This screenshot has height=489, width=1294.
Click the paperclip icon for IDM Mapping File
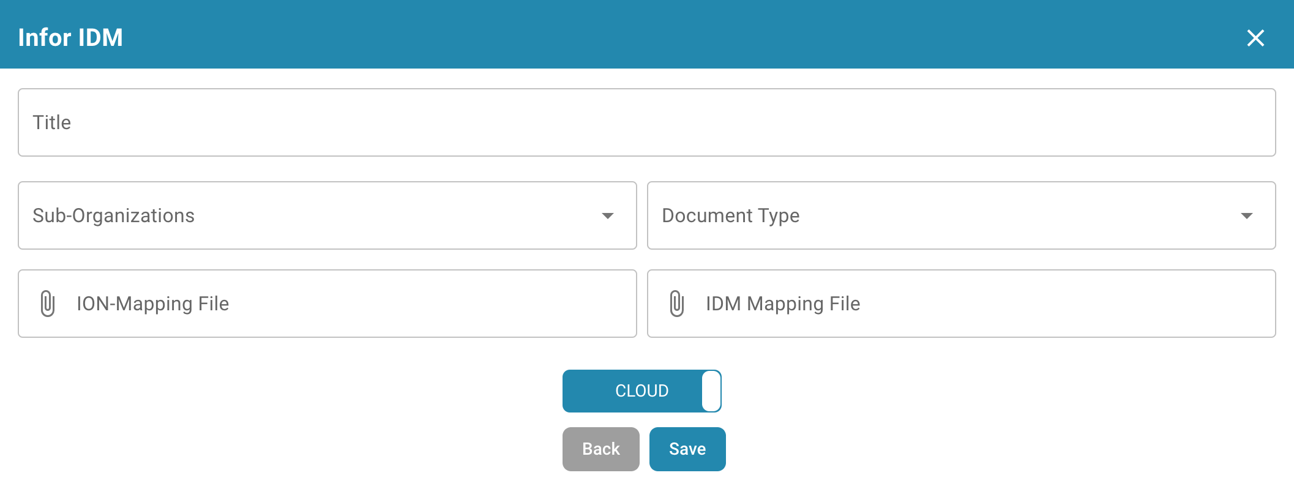click(676, 304)
